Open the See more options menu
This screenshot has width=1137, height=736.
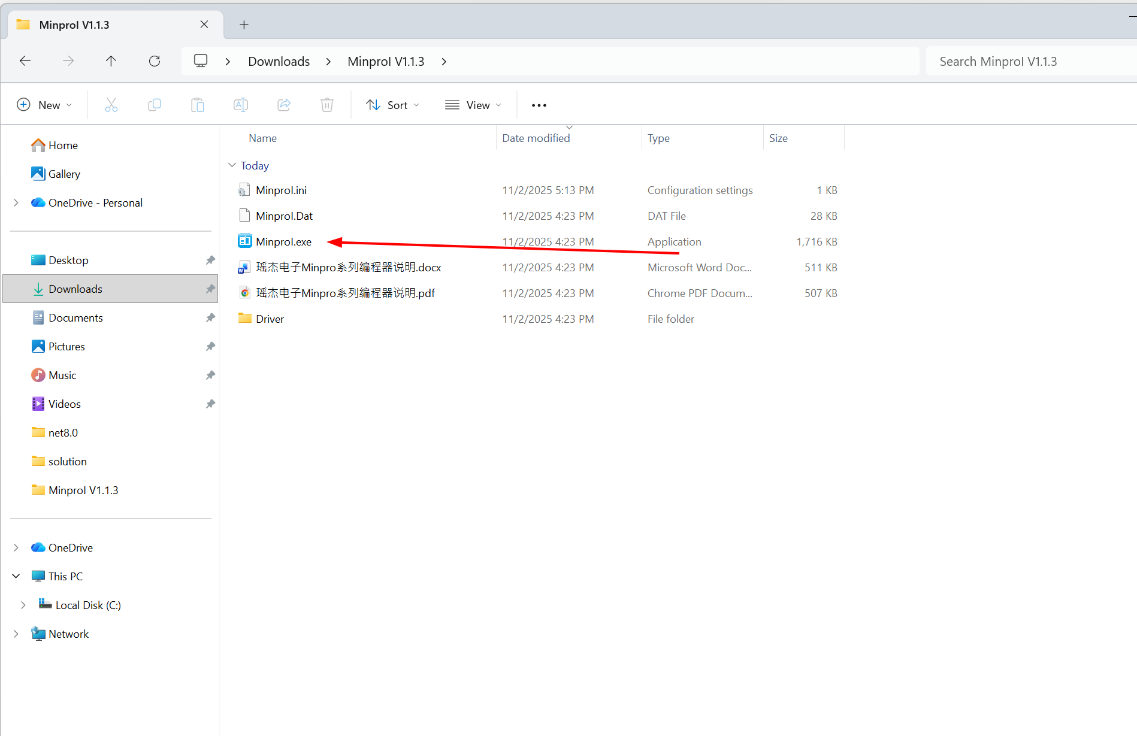[x=539, y=105]
